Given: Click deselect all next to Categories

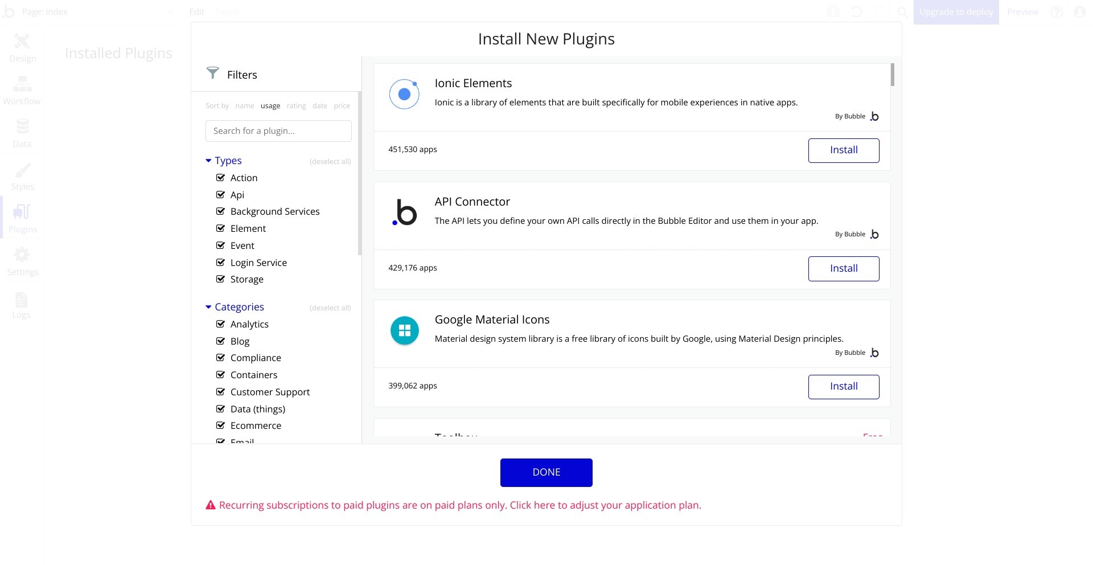Looking at the screenshot, I should click(x=330, y=308).
